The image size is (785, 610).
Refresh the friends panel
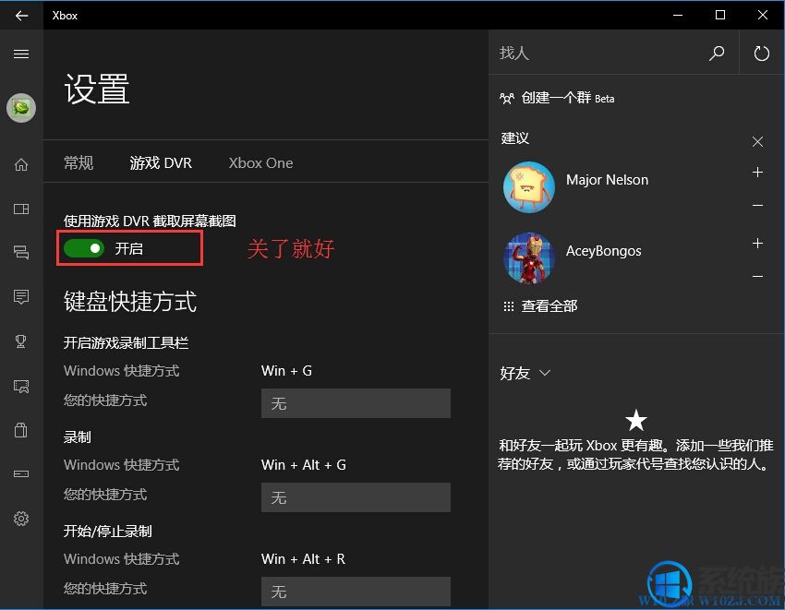coord(762,53)
